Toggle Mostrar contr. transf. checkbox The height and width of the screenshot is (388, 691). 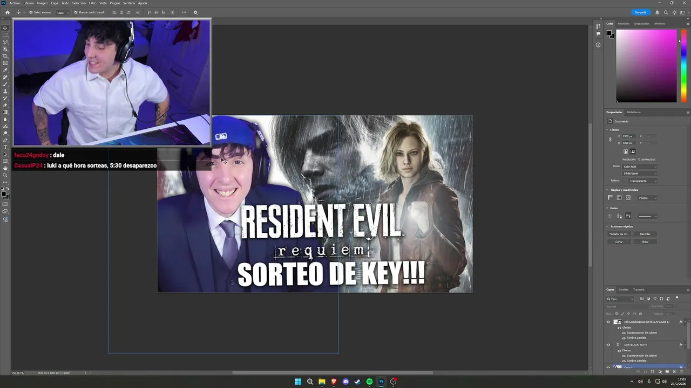coord(76,12)
